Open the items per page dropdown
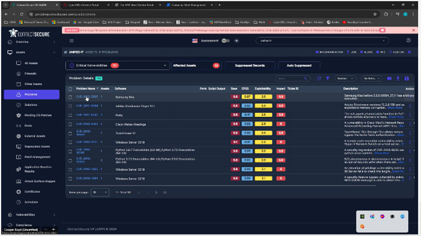Viewport: 421px width, 236px height. (100, 192)
